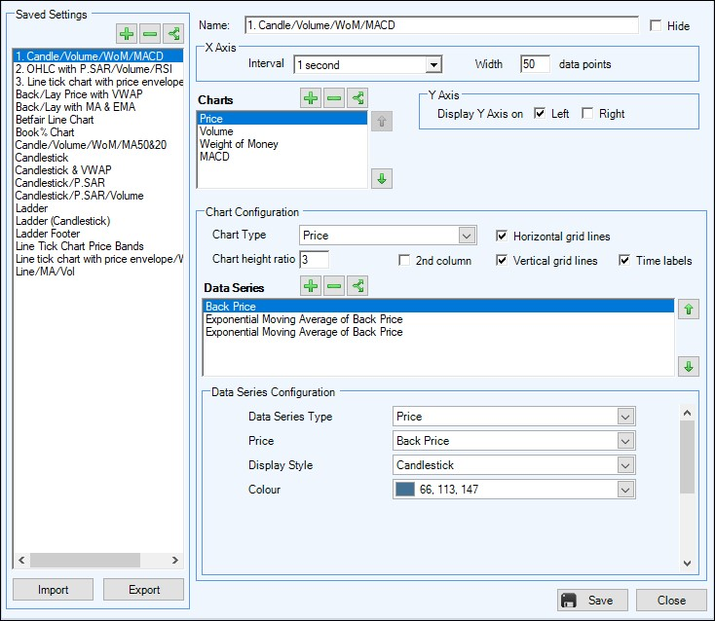Viewport: 715px width, 621px height.
Task: Click Saved Settings scroll right arrow
Action: [175, 560]
